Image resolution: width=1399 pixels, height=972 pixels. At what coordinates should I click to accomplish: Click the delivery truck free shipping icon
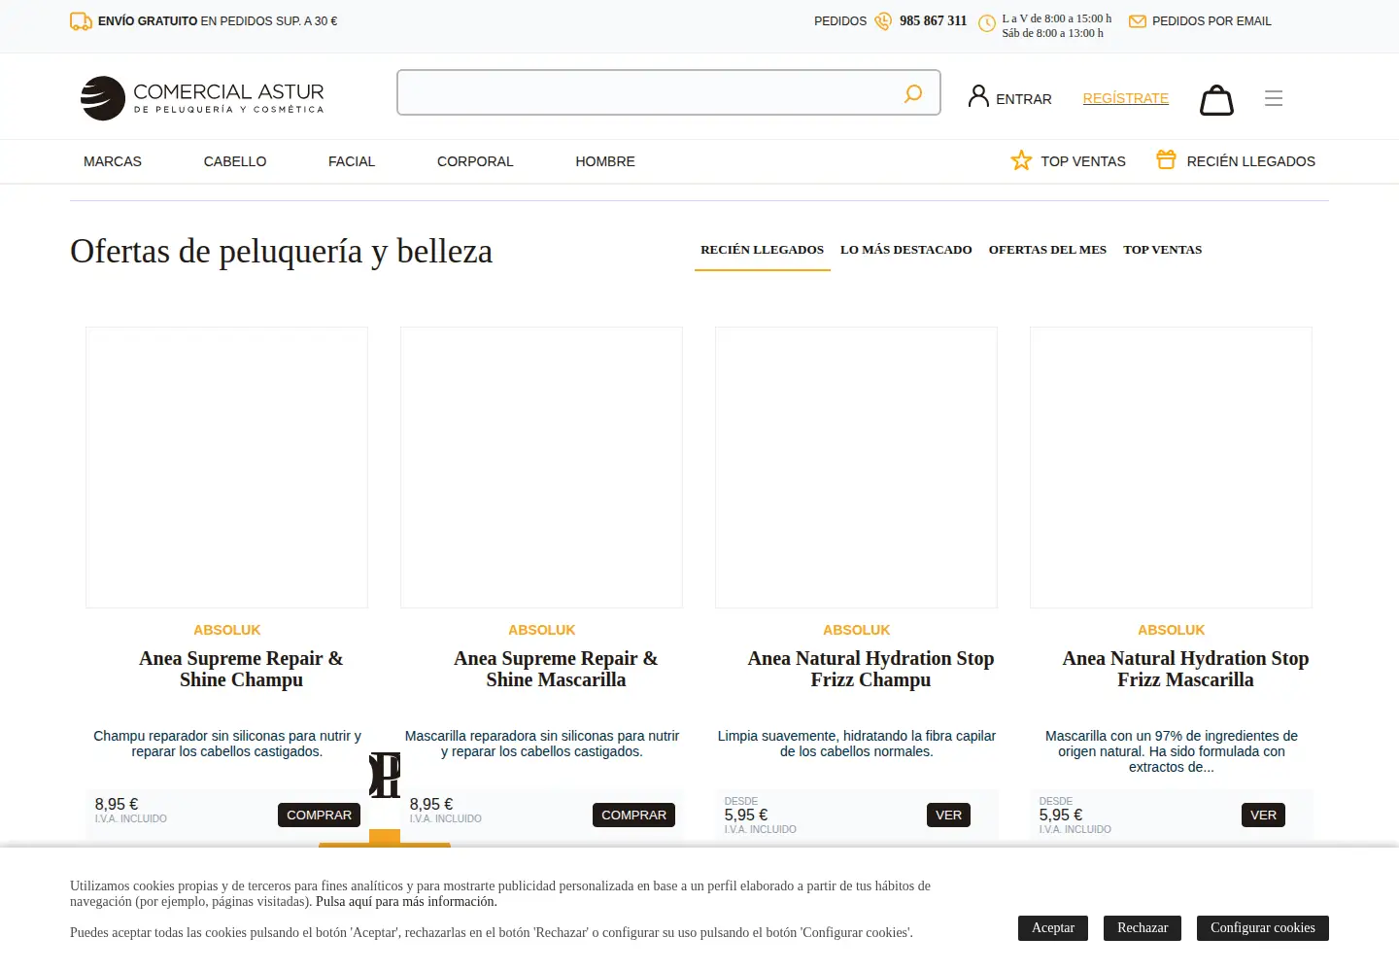click(82, 20)
